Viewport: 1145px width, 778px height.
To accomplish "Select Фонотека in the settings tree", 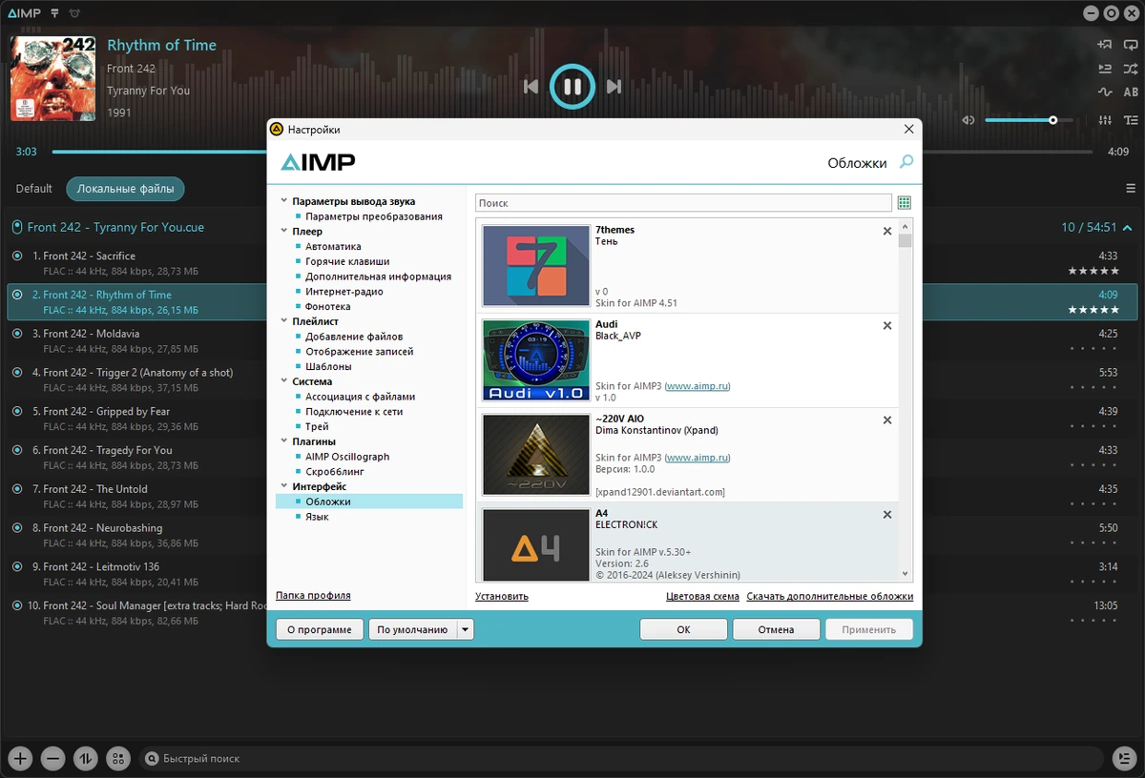I will [x=328, y=306].
